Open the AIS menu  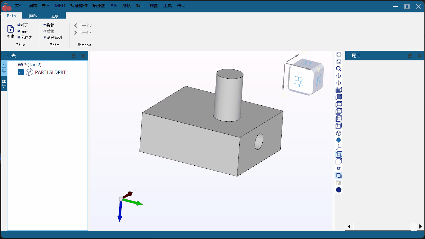pos(114,6)
